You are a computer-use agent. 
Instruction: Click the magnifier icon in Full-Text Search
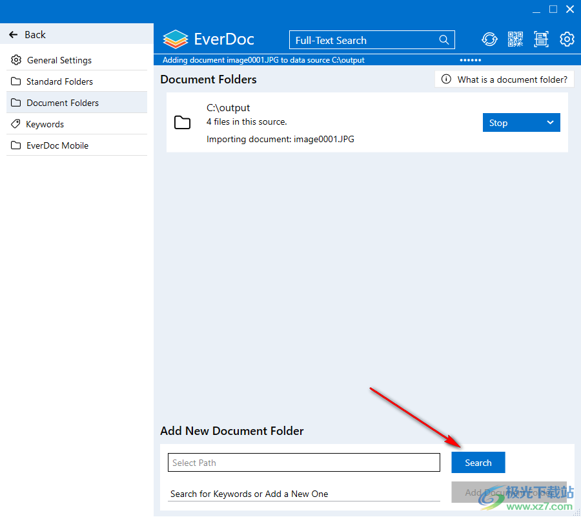click(444, 39)
